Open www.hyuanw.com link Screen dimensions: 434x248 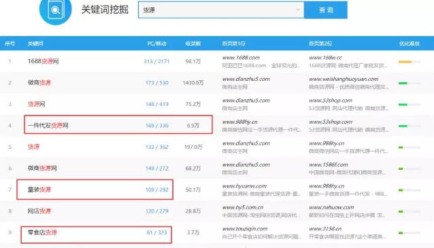click(244, 186)
